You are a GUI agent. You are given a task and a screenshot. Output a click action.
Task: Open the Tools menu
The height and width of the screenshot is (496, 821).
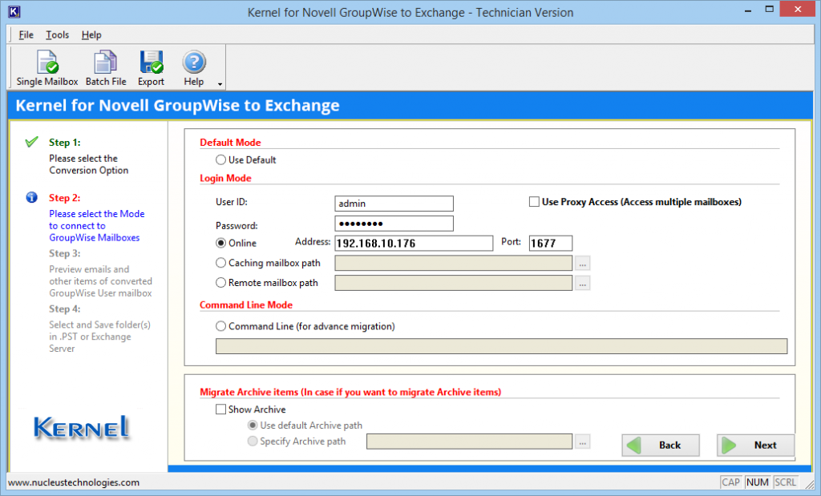57,34
